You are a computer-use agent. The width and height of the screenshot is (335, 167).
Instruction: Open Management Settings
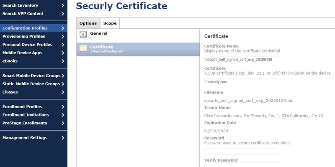click(33, 138)
